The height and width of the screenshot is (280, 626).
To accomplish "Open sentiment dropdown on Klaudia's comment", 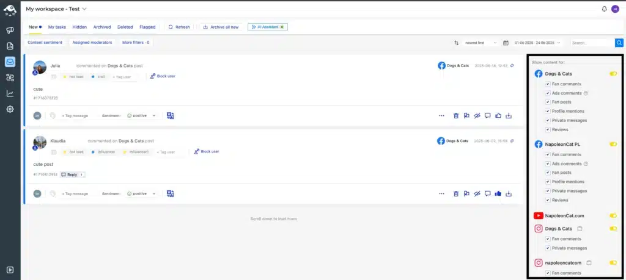I will click(141, 194).
